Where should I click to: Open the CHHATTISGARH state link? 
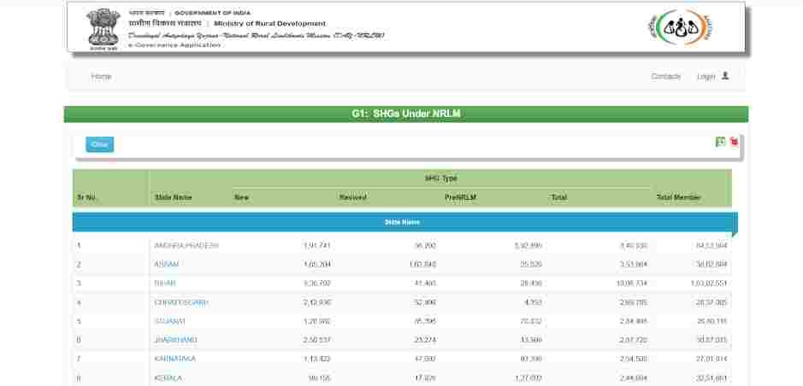pyautogui.click(x=181, y=302)
